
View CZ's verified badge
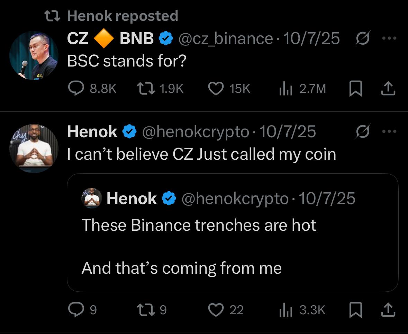pyautogui.click(x=165, y=38)
